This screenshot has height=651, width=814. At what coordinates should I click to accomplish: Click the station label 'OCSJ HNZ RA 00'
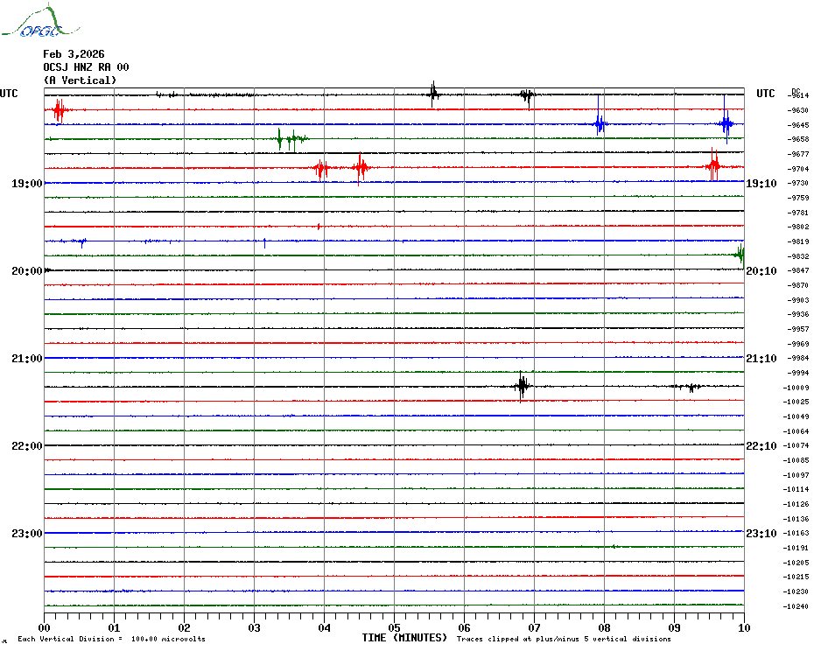(x=86, y=67)
